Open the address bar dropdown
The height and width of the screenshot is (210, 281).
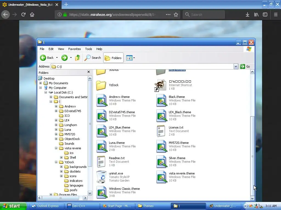[x=236, y=66]
